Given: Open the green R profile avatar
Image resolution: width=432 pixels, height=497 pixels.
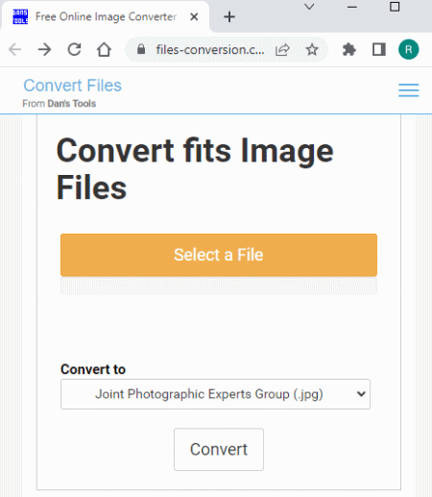Looking at the screenshot, I should (409, 50).
